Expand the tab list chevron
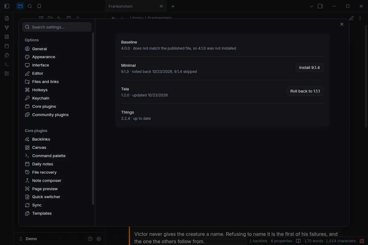Image resolution: width=368 pixels, height=245 pixels. pyautogui.click(x=312, y=6)
